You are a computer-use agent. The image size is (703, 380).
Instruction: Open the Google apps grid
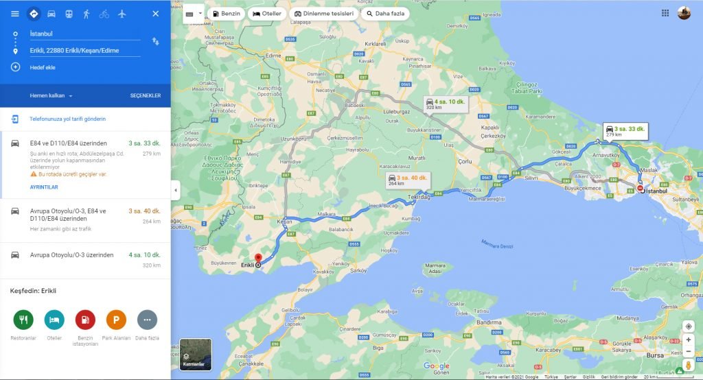point(665,13)
